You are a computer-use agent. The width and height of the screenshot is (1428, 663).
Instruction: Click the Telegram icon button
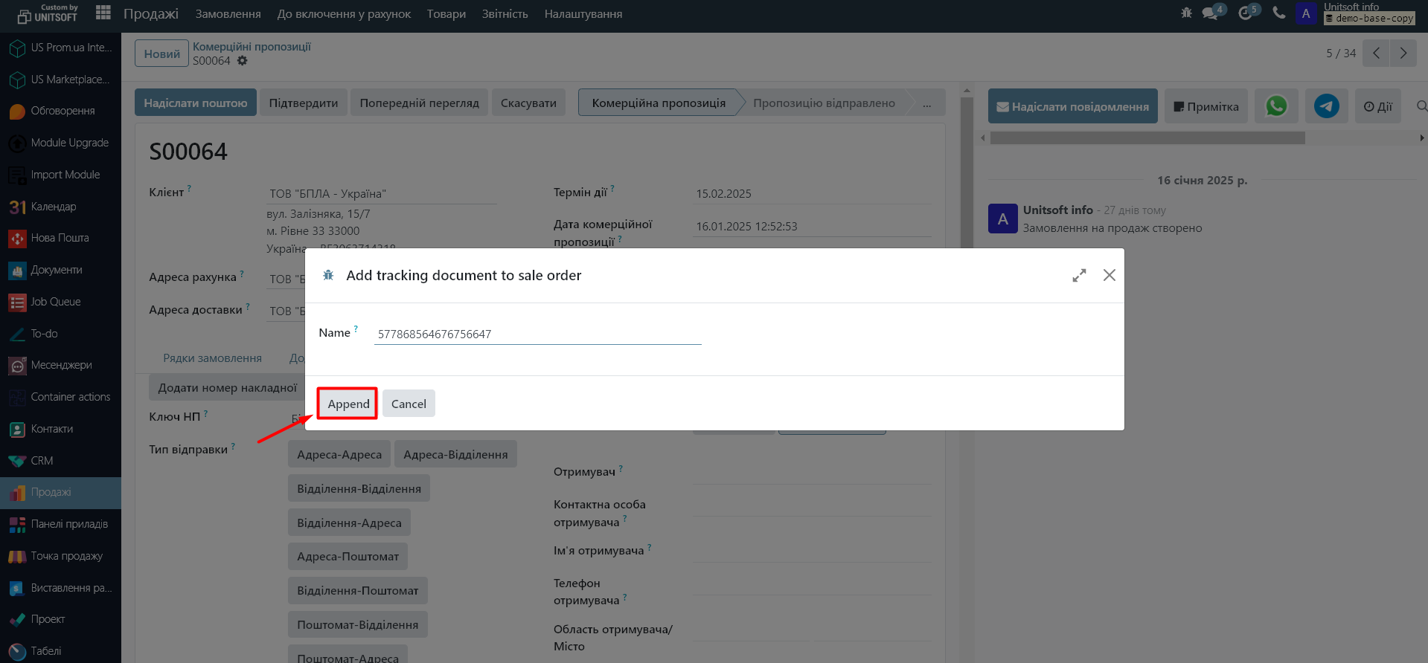click(1326, 106)
